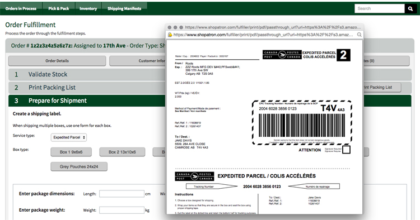Open the Service type dropdown
The height and width of the screenshot is (220, 420).
69,137
